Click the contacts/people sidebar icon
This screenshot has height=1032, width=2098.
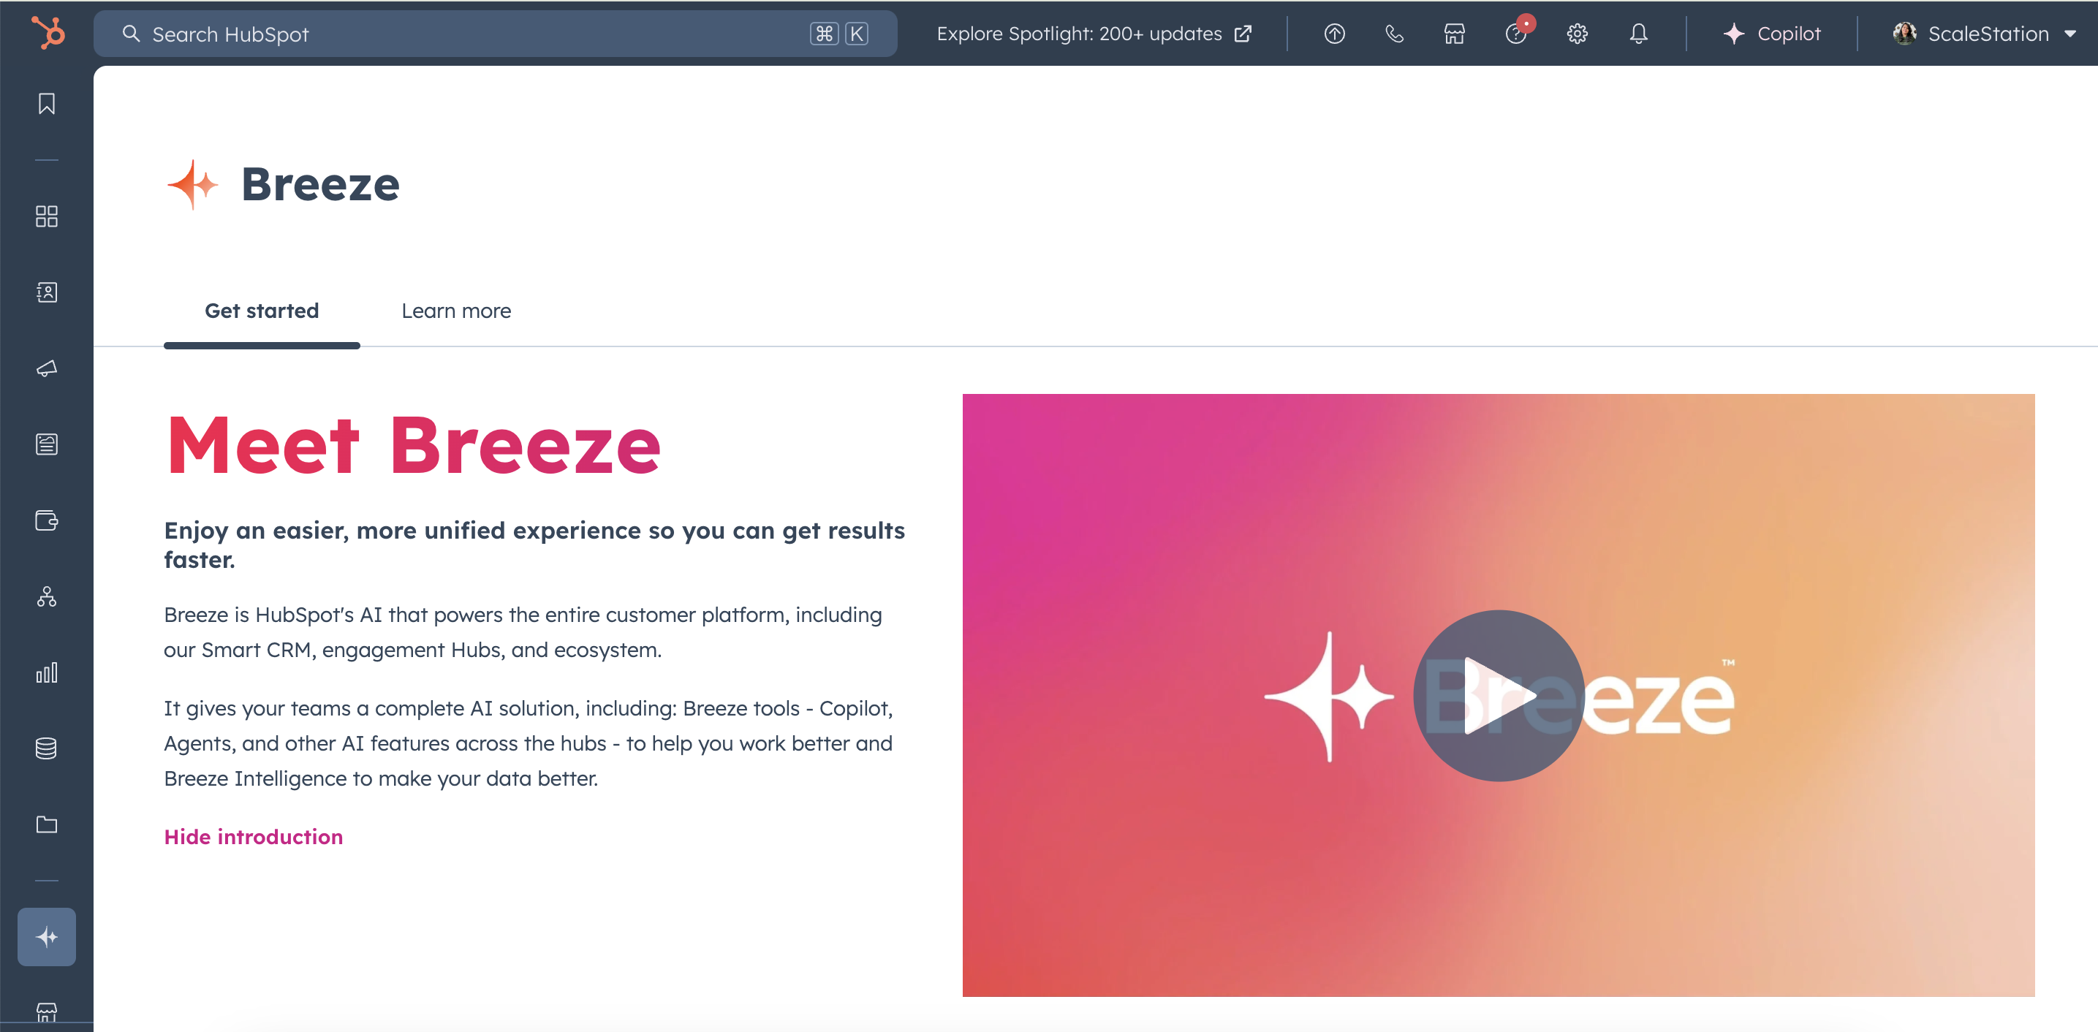click(x=47, y=290)
